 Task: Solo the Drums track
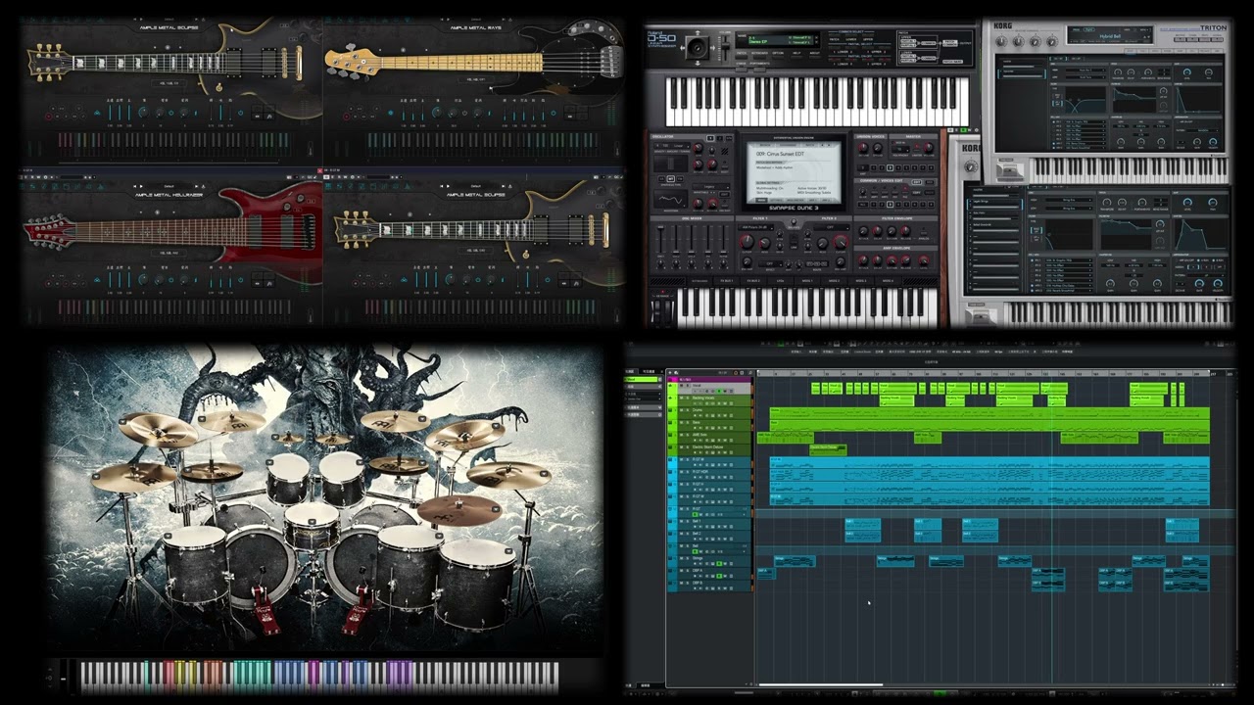click(x=687, y=410)
